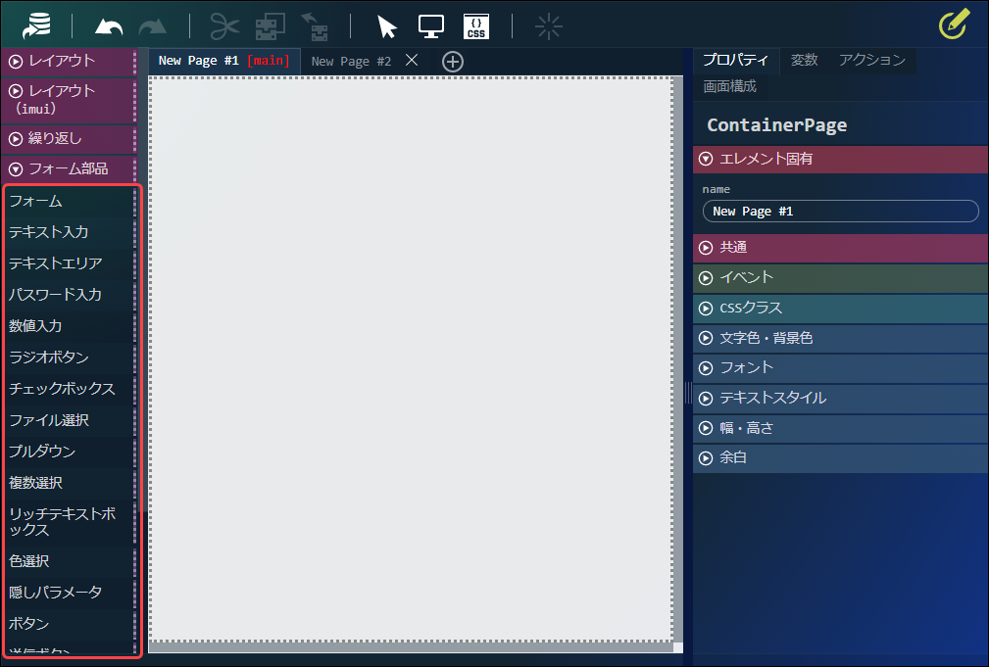Select the ラジオボタン component
This screenshot has width=989, height=667.
[70, 358]
